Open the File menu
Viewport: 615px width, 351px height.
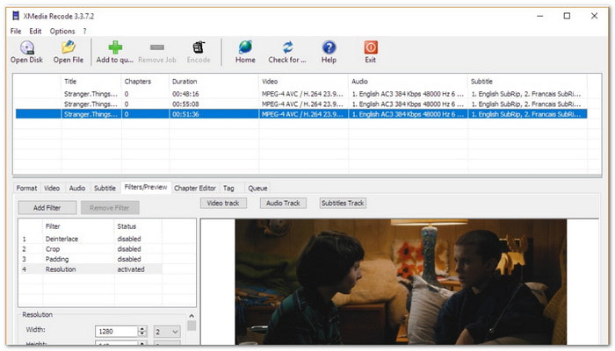[x=16, y=32]
